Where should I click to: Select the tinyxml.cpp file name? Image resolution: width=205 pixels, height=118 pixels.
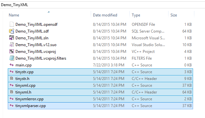(26, 85)
